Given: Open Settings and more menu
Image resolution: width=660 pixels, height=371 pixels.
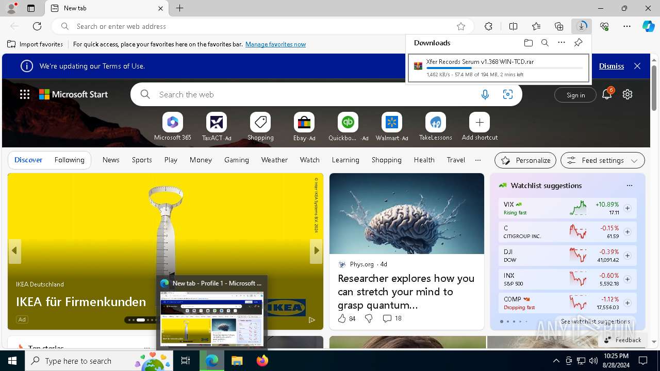Looking at the screenshot, I should 627,26.
